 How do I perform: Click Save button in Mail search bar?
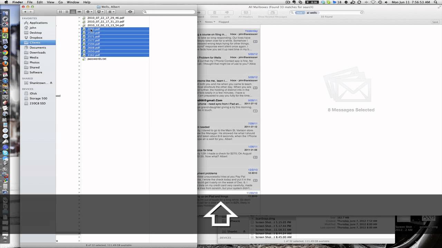tap(435, 22)
